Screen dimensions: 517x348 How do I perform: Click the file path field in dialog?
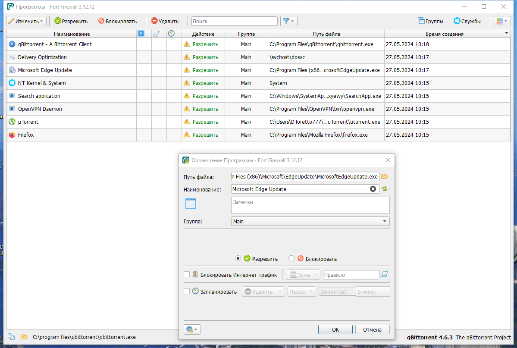coord(305,176)
